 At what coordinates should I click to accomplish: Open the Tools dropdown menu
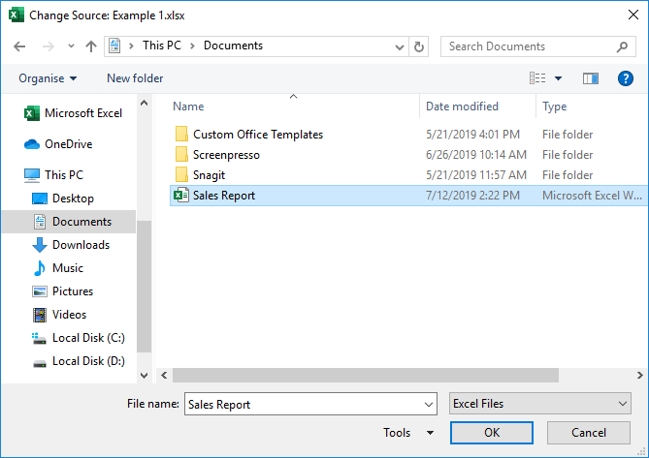point(408,433)
